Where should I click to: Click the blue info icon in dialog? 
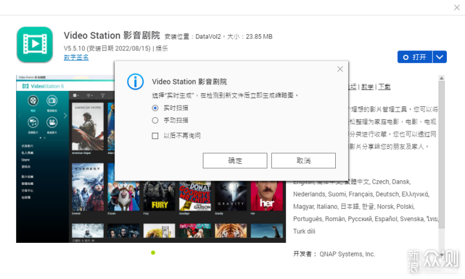click(136, 82)
